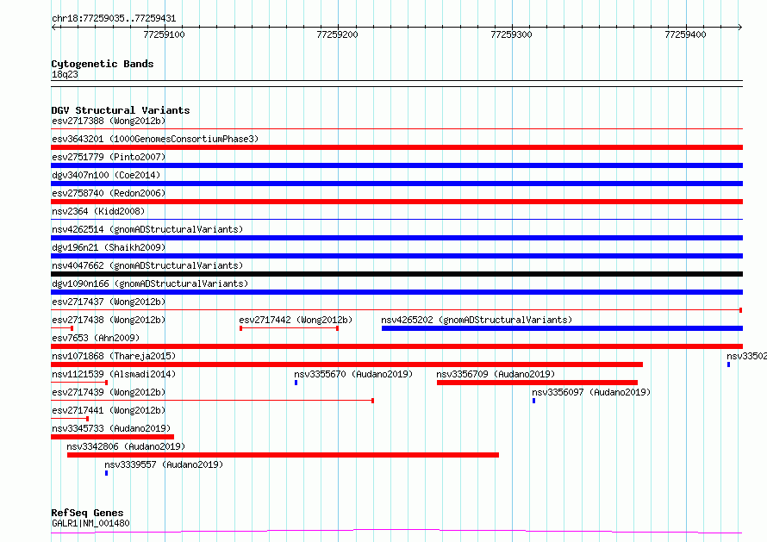Click the red esv7653 variant bar
The width and height of the screenshot is (767, 542).
pyautogui.click(x=396, y=346)
